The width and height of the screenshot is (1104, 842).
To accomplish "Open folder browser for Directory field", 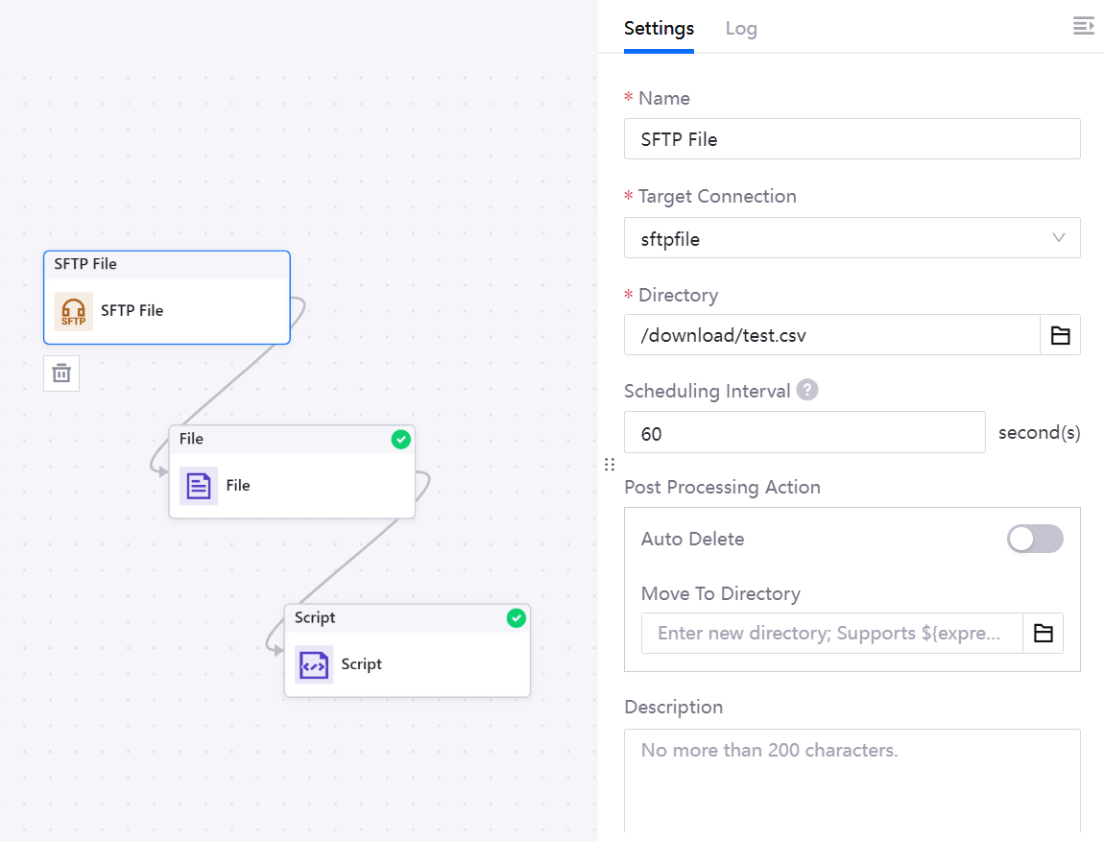I will coord(1060,335).
